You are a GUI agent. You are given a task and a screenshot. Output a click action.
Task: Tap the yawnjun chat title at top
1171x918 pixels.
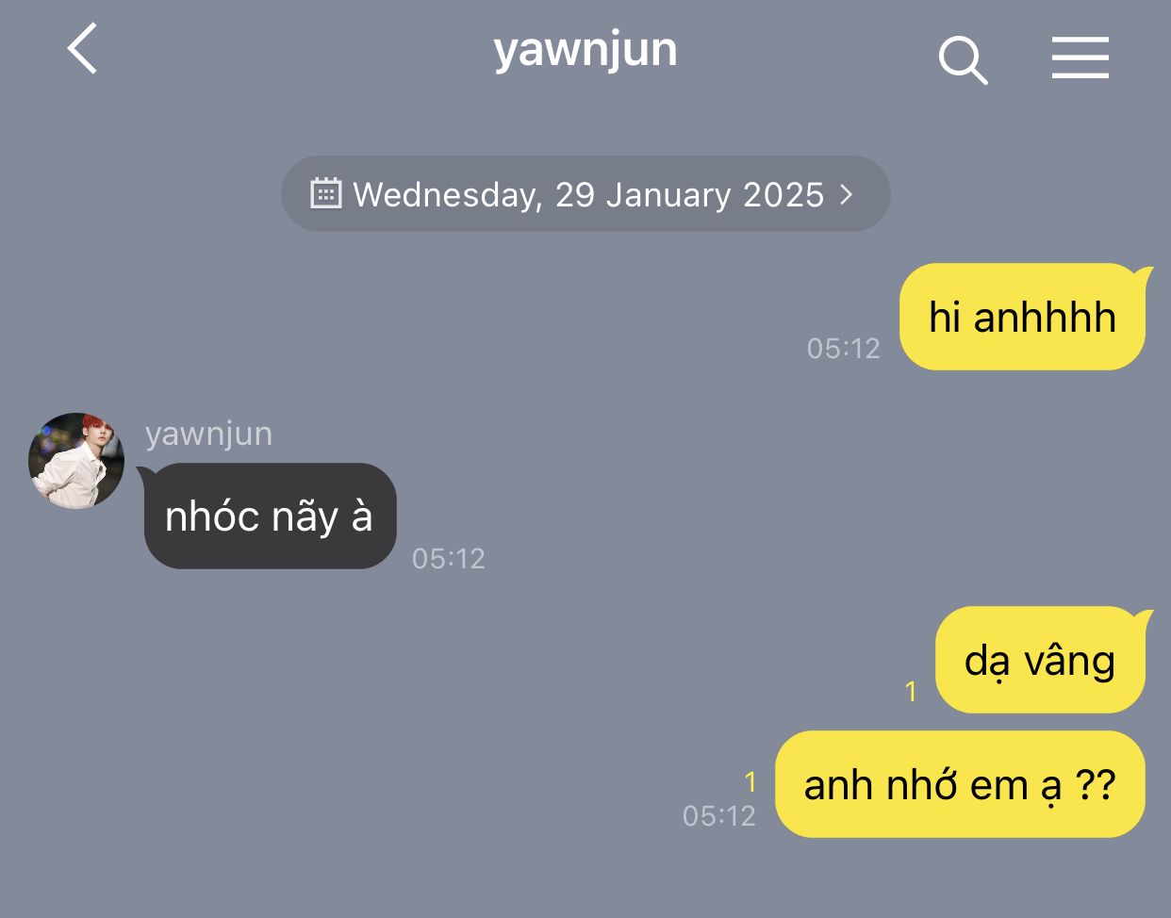(x=585, y=49)
